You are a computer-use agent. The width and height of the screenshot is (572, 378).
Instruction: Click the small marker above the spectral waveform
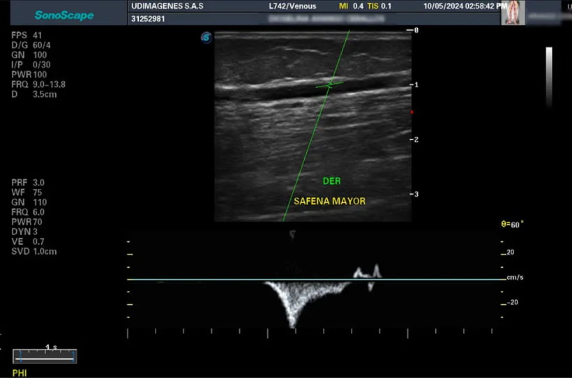tap(292, 234)
